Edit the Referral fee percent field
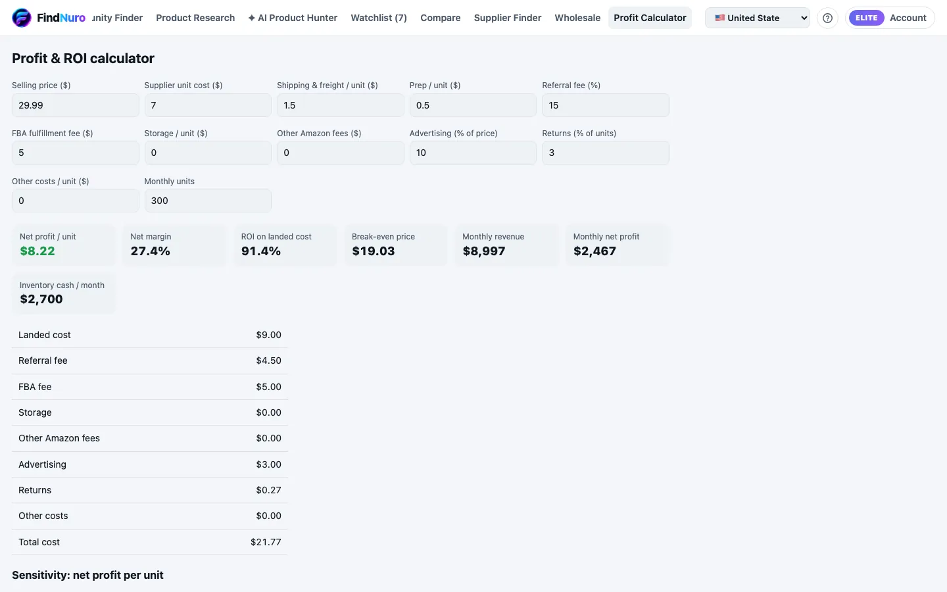Viewport: 947px width, 592px height. (x=606, y=105)
